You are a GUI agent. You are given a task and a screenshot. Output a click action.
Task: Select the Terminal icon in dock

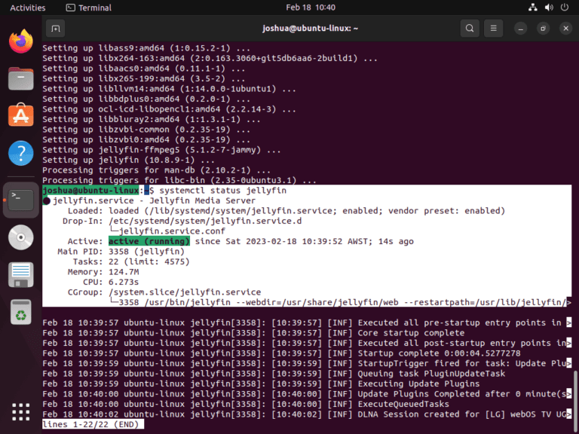click(21, 200)
